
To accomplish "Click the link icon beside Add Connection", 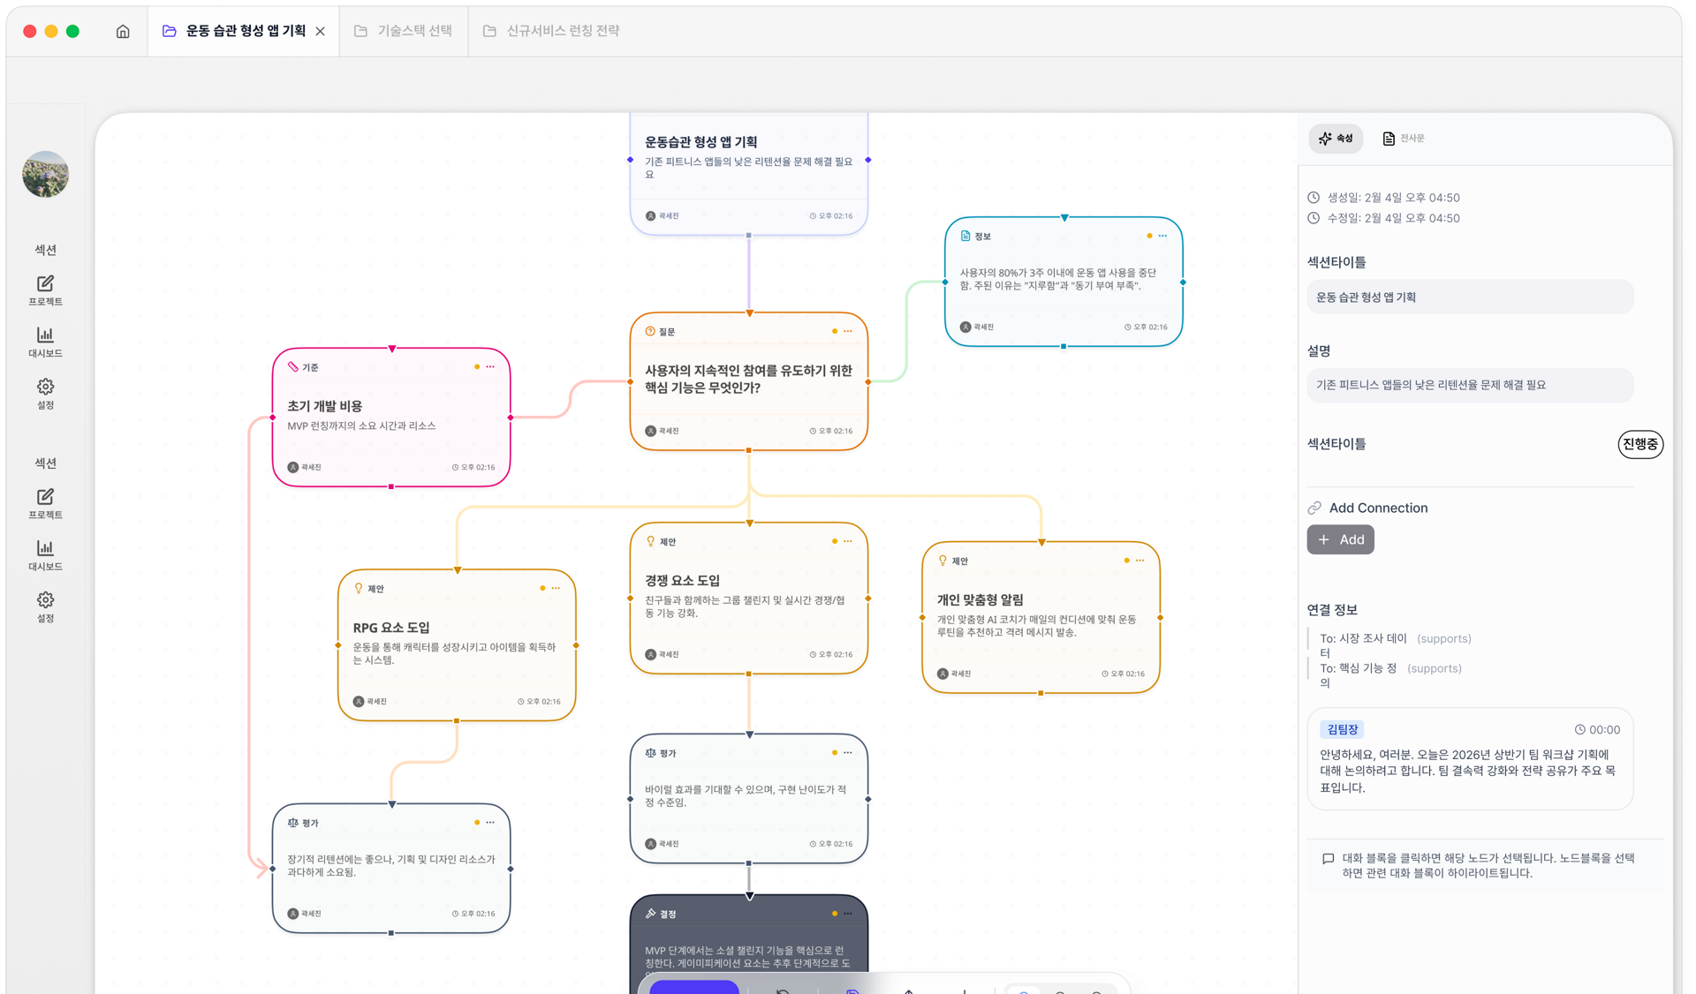I will click(x=1314, y=508).
